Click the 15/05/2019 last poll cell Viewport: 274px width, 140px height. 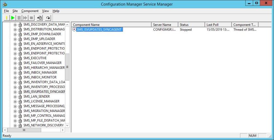218,30
